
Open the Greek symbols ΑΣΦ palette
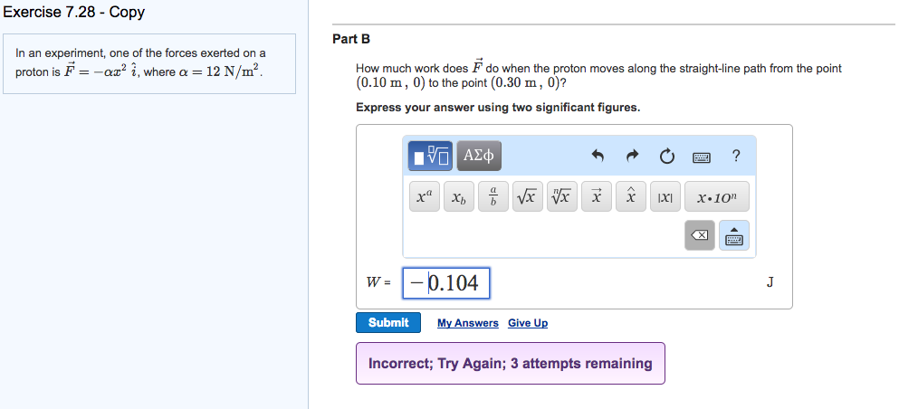click(479, 156)
